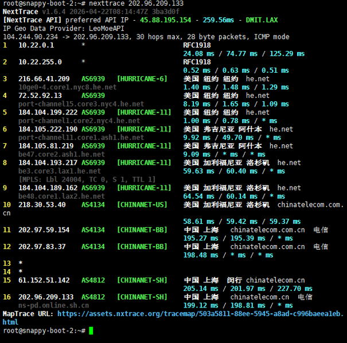Click the source IP 104.244.90.234
The height and width of the screenshot is (343, 347).
(30, 37)
